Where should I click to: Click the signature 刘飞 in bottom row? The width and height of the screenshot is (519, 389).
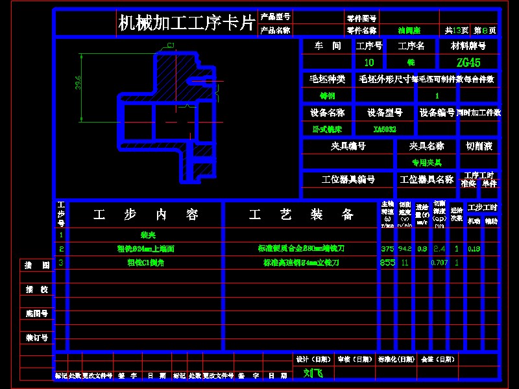pos(309,371)
